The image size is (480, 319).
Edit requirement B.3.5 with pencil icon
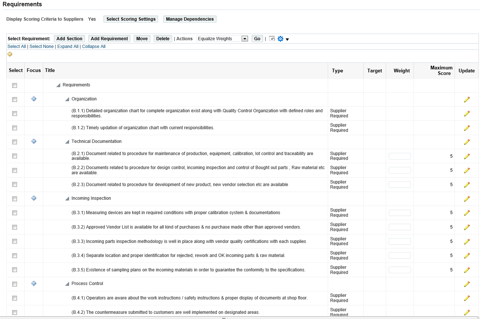point(467,270)
